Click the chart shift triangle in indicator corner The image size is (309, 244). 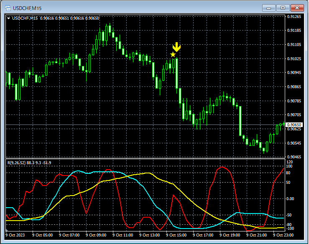click(x=7, y=230)
